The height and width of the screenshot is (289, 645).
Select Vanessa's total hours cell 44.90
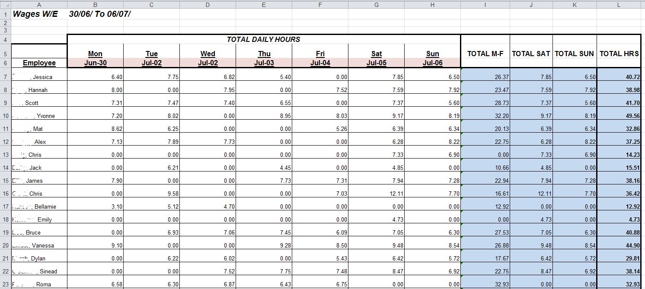619,245
